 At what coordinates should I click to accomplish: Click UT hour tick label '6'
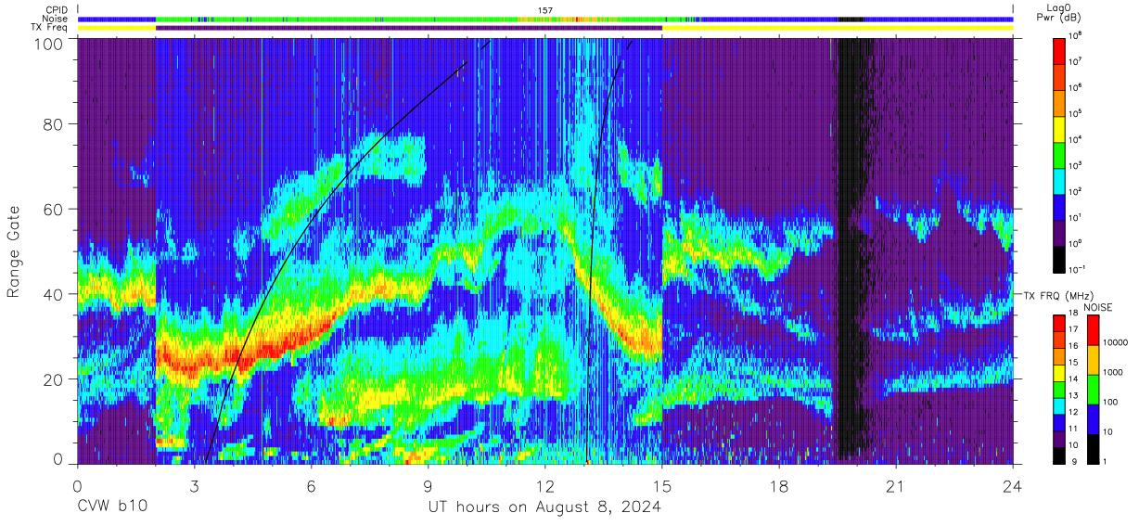click(312, 485)
